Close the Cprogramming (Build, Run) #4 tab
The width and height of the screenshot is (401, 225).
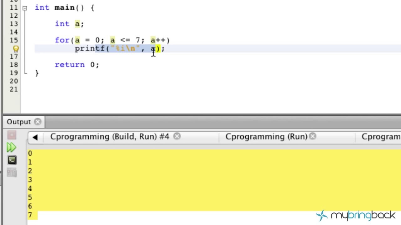pyautogui.click(x=177, y=136)
